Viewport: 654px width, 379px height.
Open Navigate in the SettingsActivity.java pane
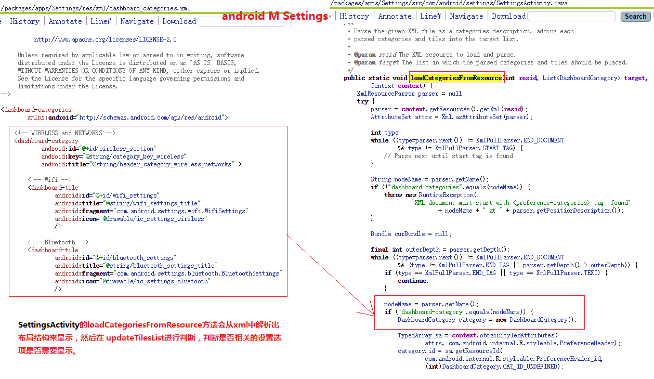click(x=467, y=16)
